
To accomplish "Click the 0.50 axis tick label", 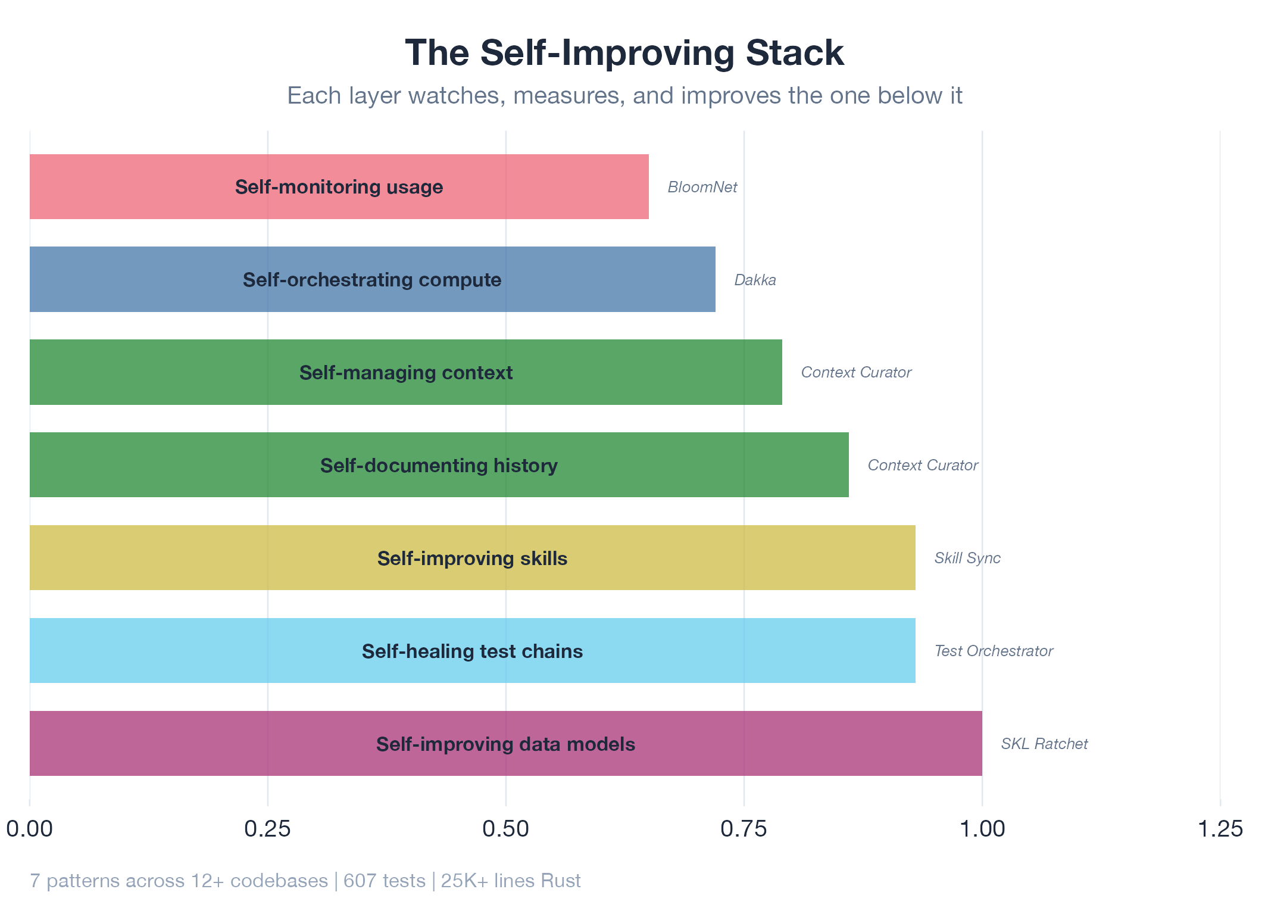I will point(506,829).
